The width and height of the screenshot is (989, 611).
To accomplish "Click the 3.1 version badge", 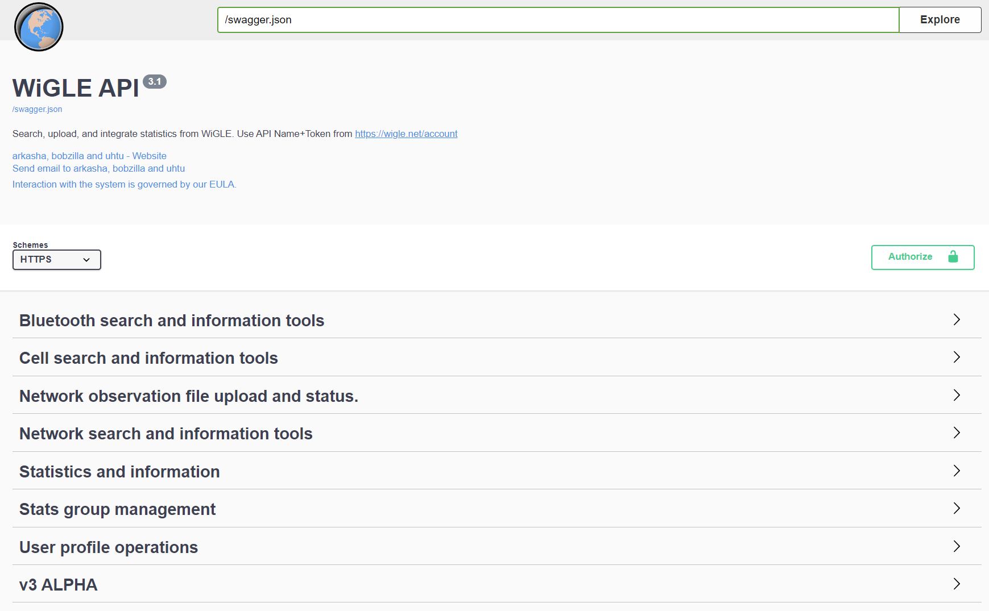I will [x=155, y=81].
